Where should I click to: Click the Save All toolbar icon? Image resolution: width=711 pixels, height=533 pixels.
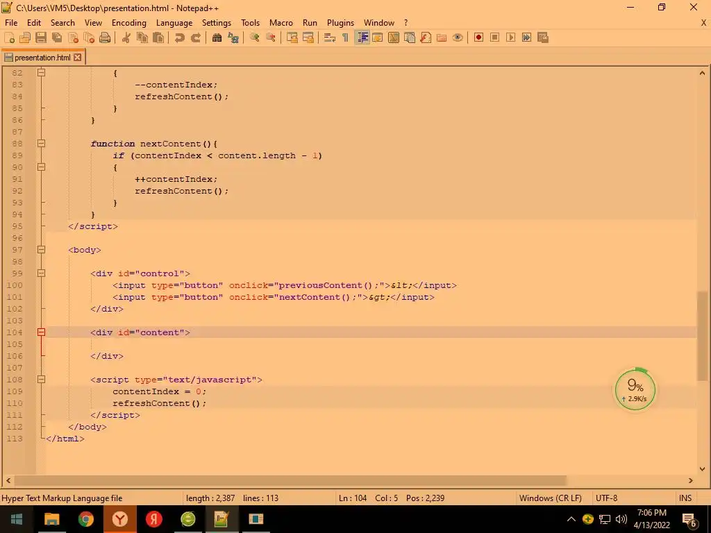(x=57, y=37)
